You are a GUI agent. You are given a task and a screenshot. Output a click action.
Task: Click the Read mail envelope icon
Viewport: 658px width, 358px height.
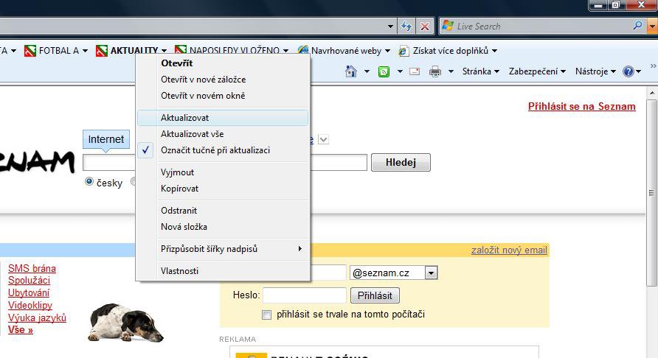pyautogui.click(x=415, y=71)
